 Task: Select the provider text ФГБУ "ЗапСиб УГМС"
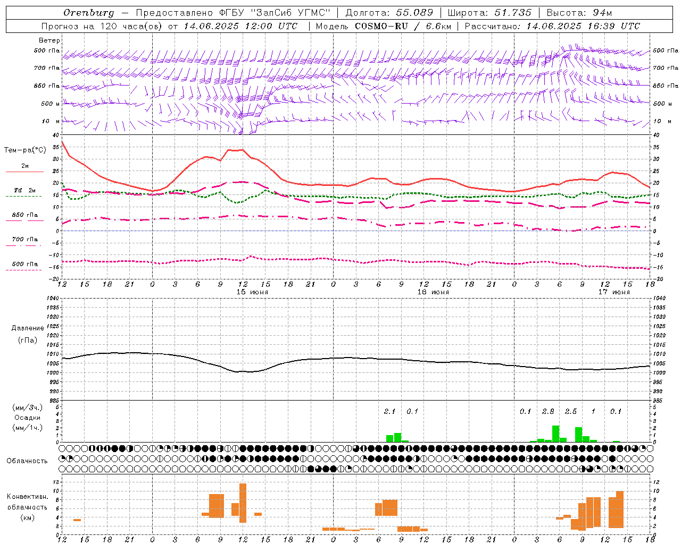(275, 13)
